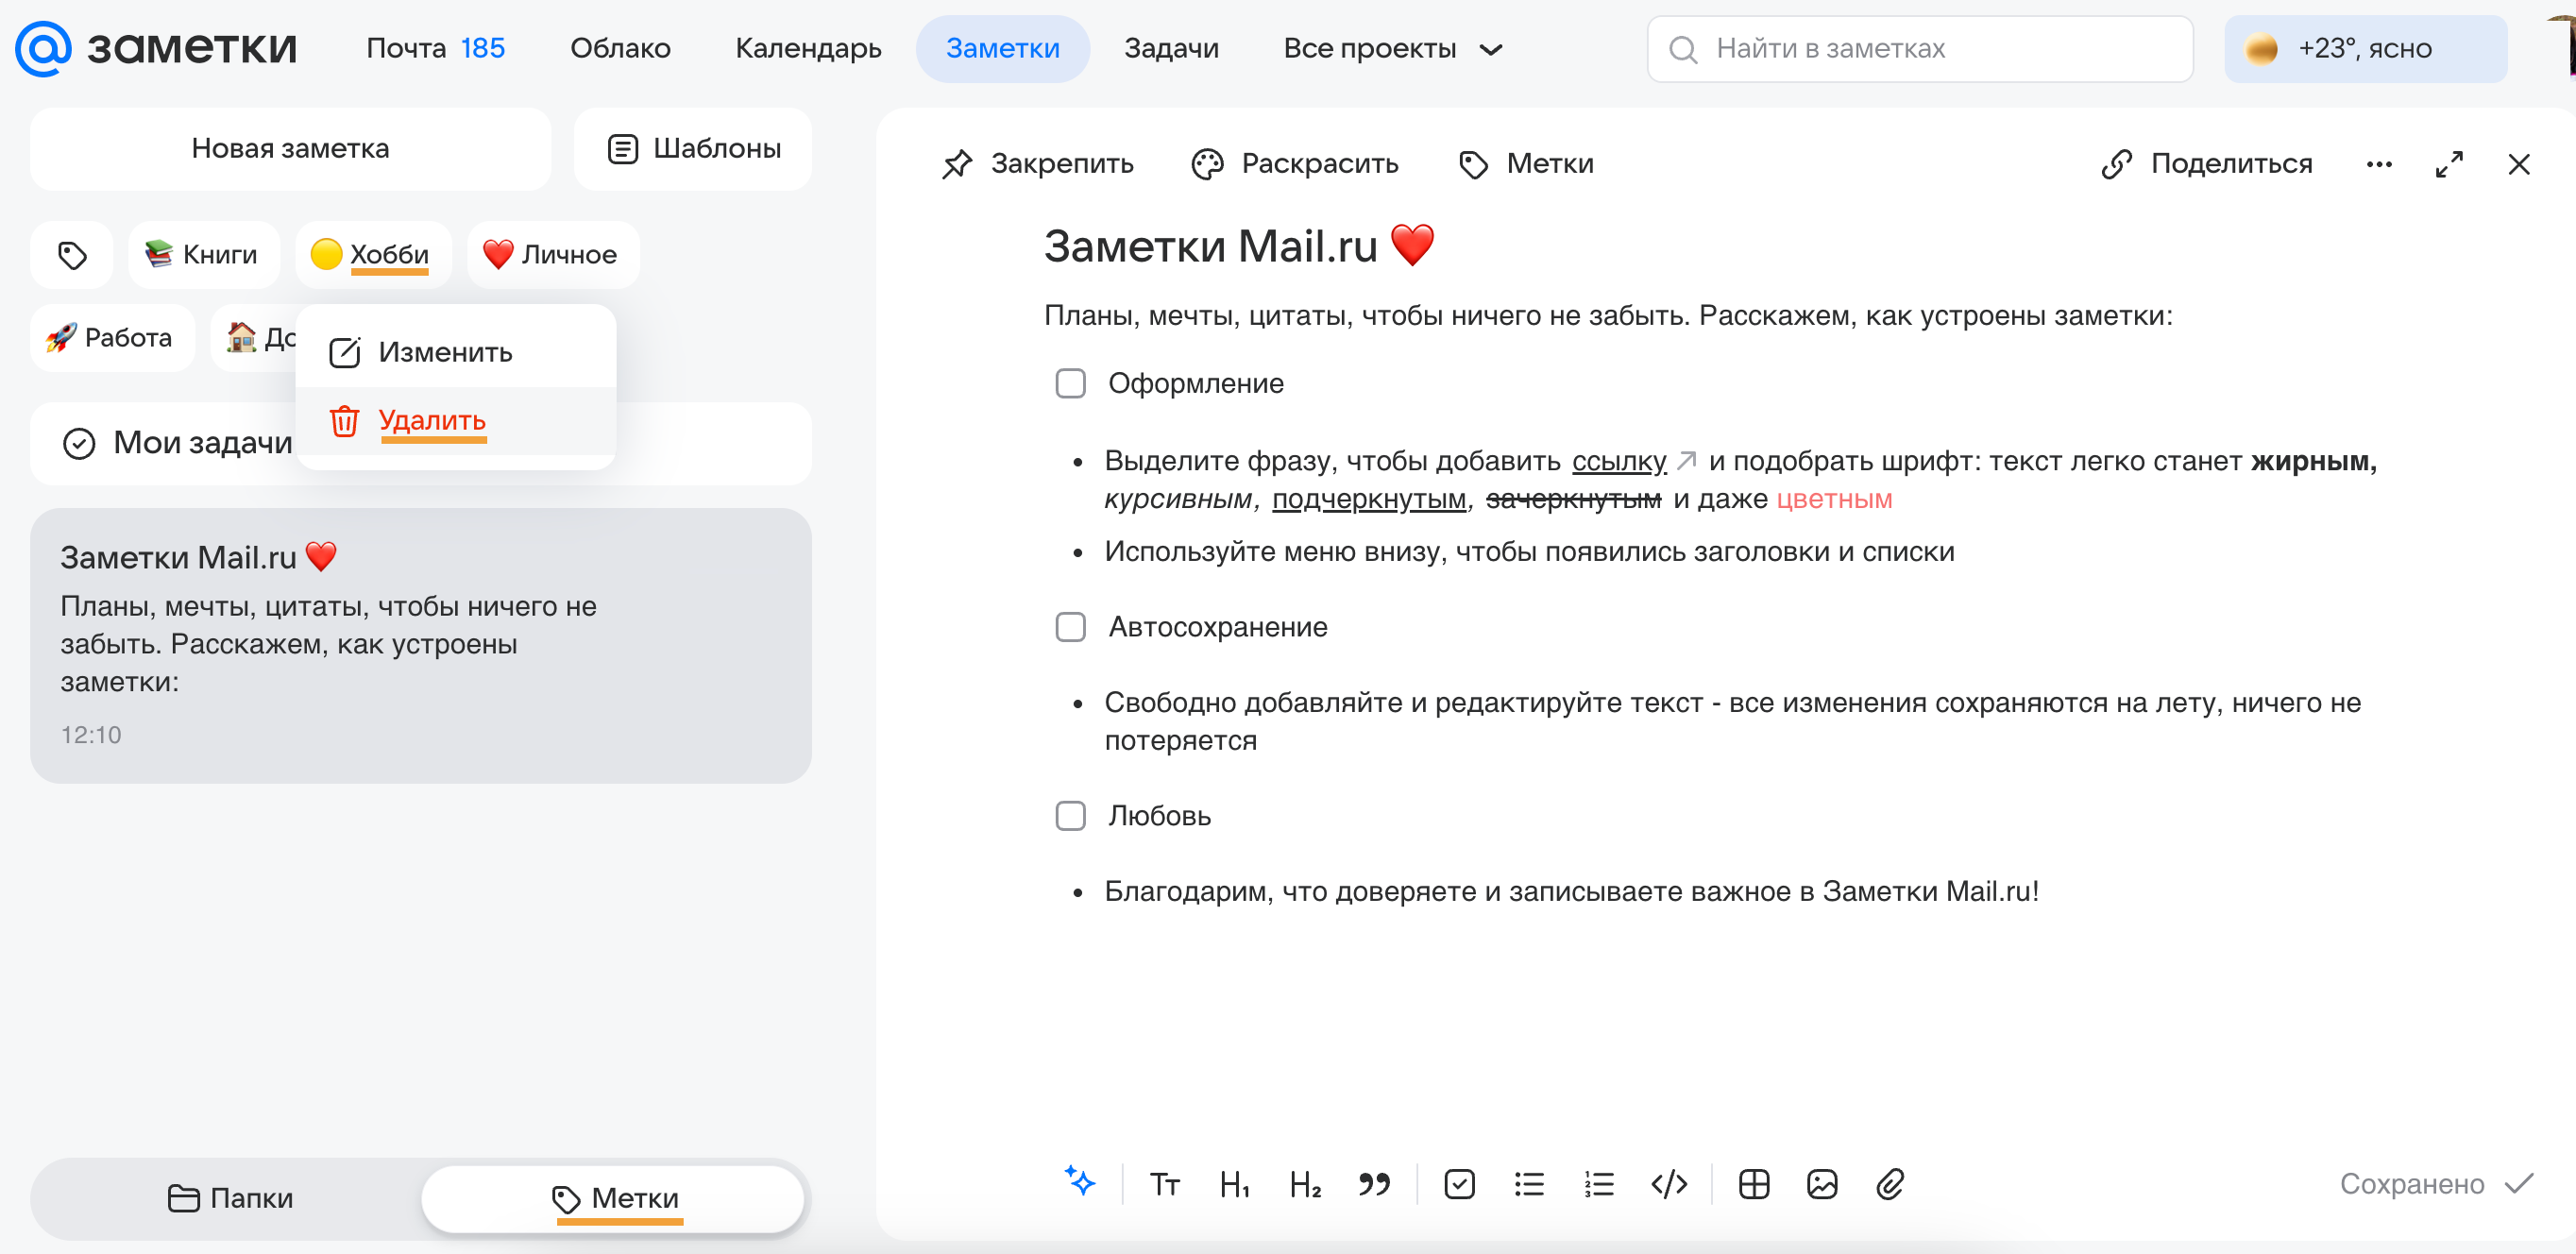Image resolution: width=2576 pixels, height=1254 pixels.
Task: Switch to the Папки tab
Action: coord(230,1197)
